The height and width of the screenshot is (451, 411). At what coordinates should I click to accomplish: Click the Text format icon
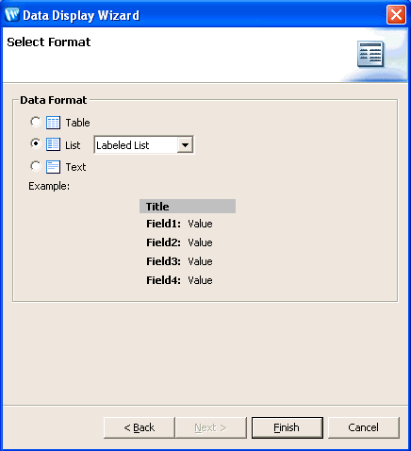pyautogui.click(x=53, y=167)
